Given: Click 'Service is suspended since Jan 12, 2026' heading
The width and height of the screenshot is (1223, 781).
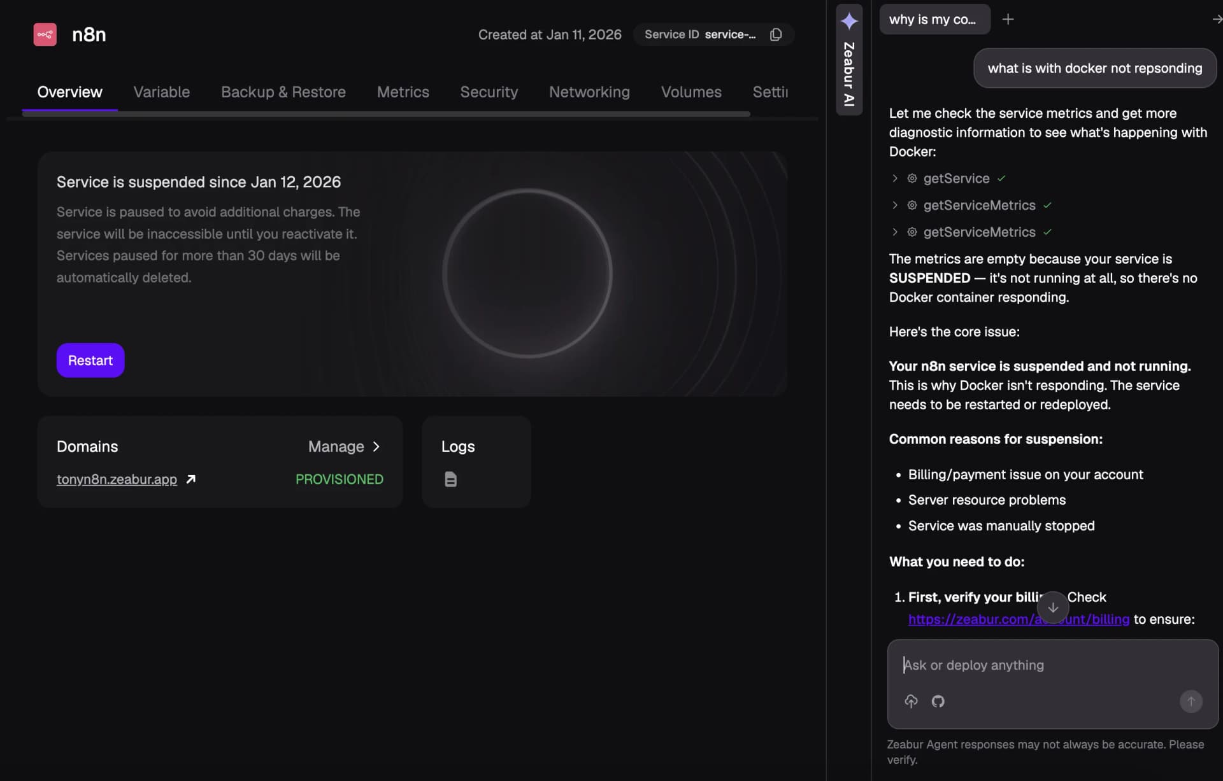Looking at the screenshot, I should pyautogui.click(x=199, y=182).
